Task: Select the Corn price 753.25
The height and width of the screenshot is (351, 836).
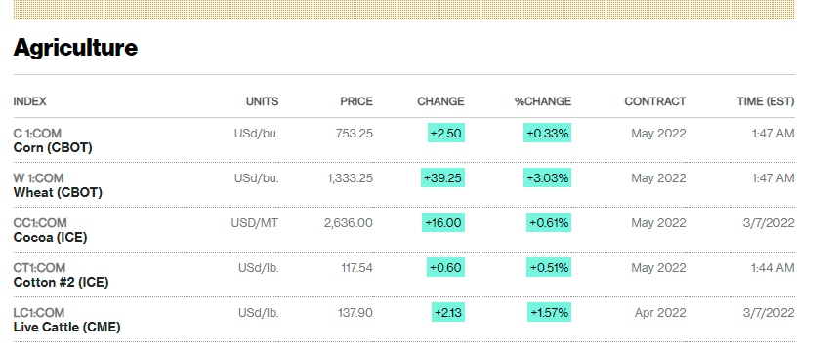Action: pyautogui.click(x=354, y=134)
